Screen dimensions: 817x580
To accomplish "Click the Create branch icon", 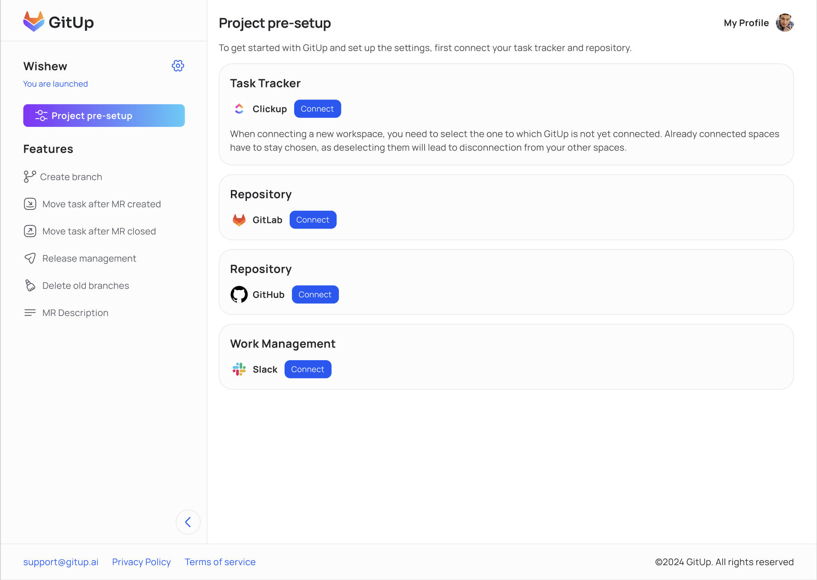I will tap(29, 177).
